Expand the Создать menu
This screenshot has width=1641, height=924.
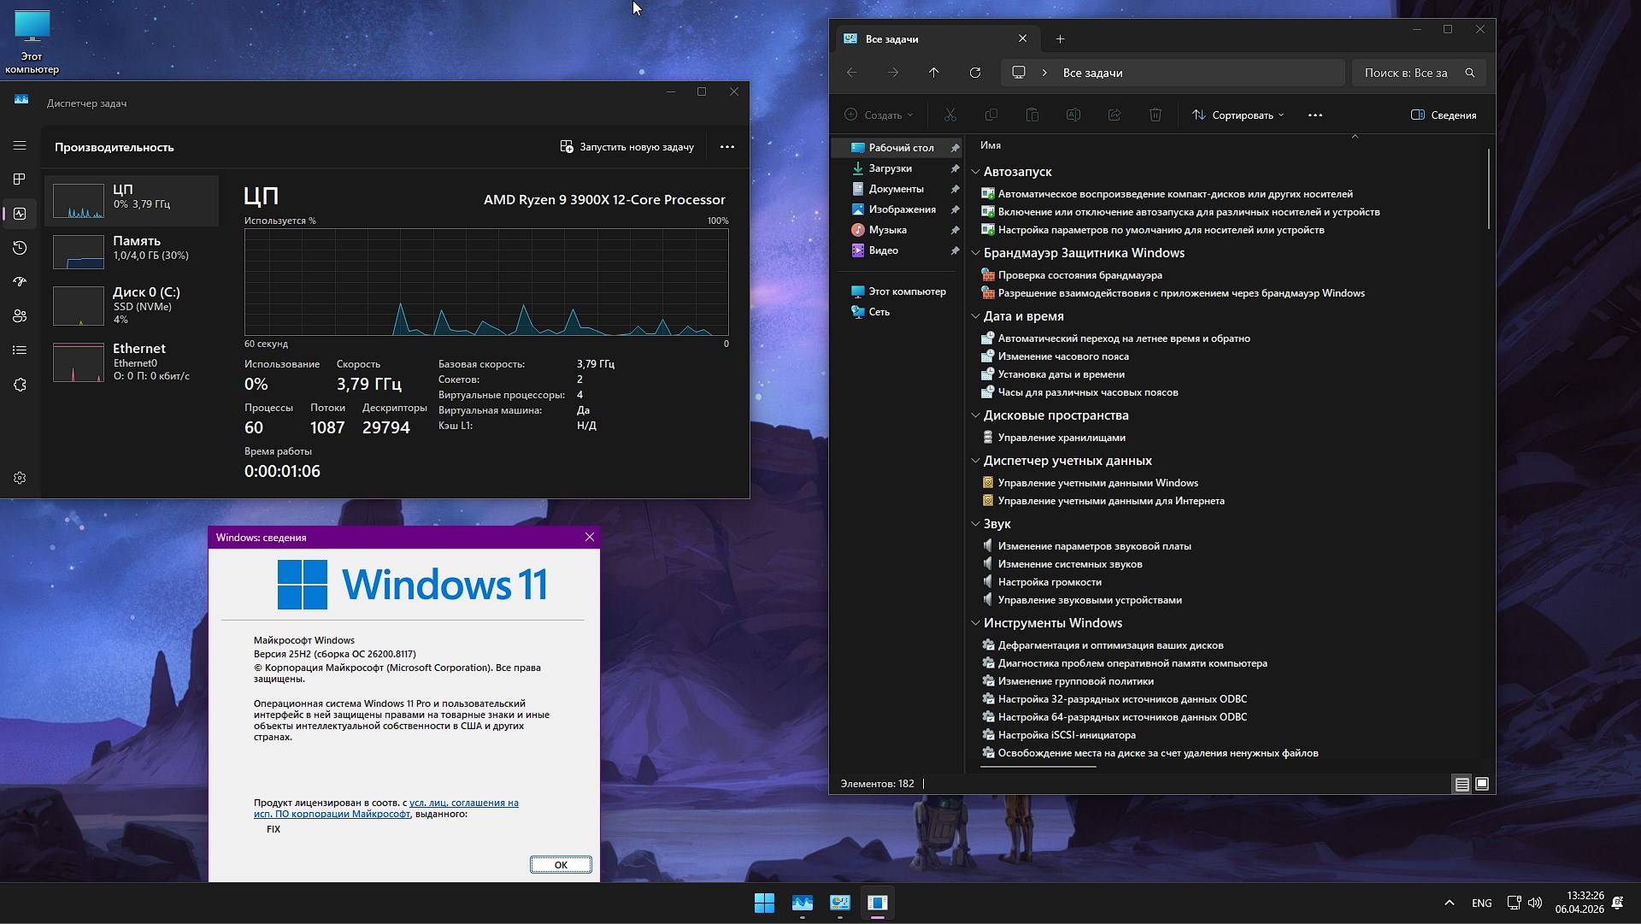pyautogui.click(x=880, y=115)
